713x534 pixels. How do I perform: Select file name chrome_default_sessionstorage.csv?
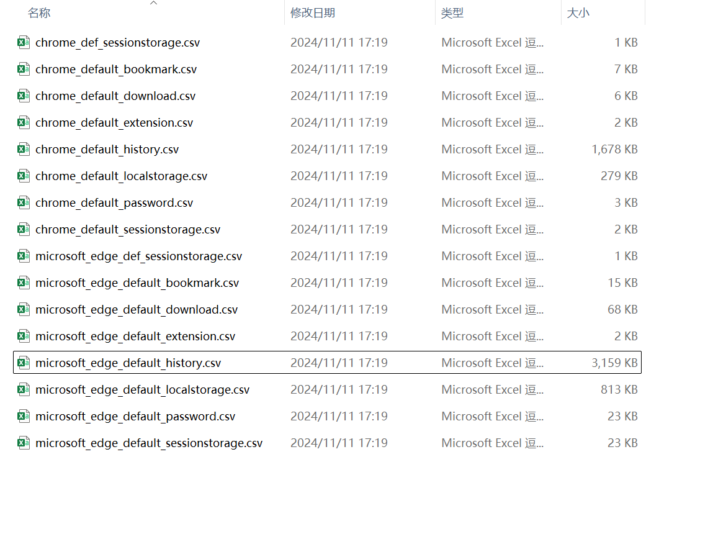128,230
